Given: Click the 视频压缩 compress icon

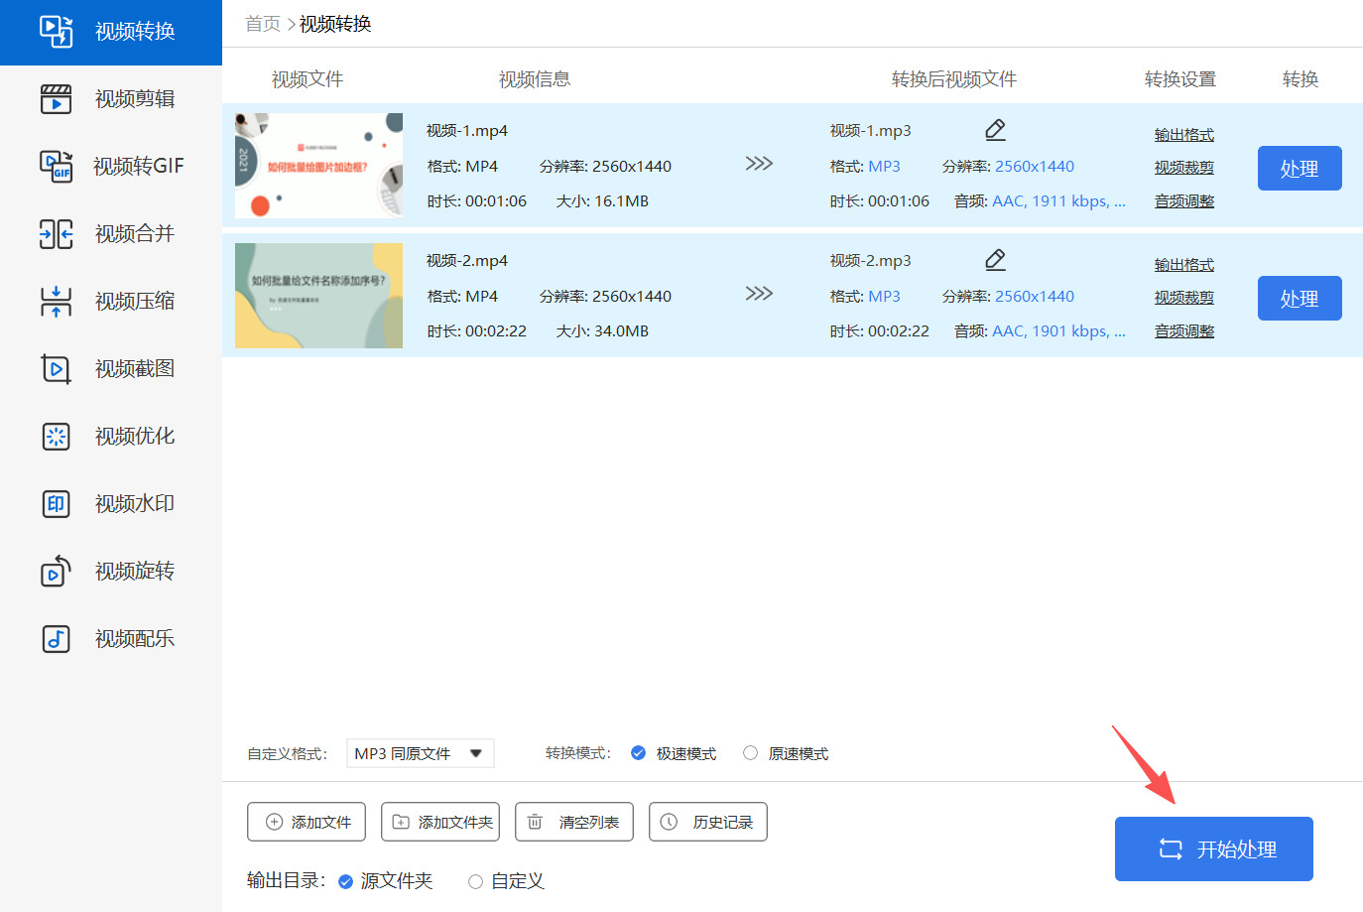Looking at the screenshot, I should point(56,302).
